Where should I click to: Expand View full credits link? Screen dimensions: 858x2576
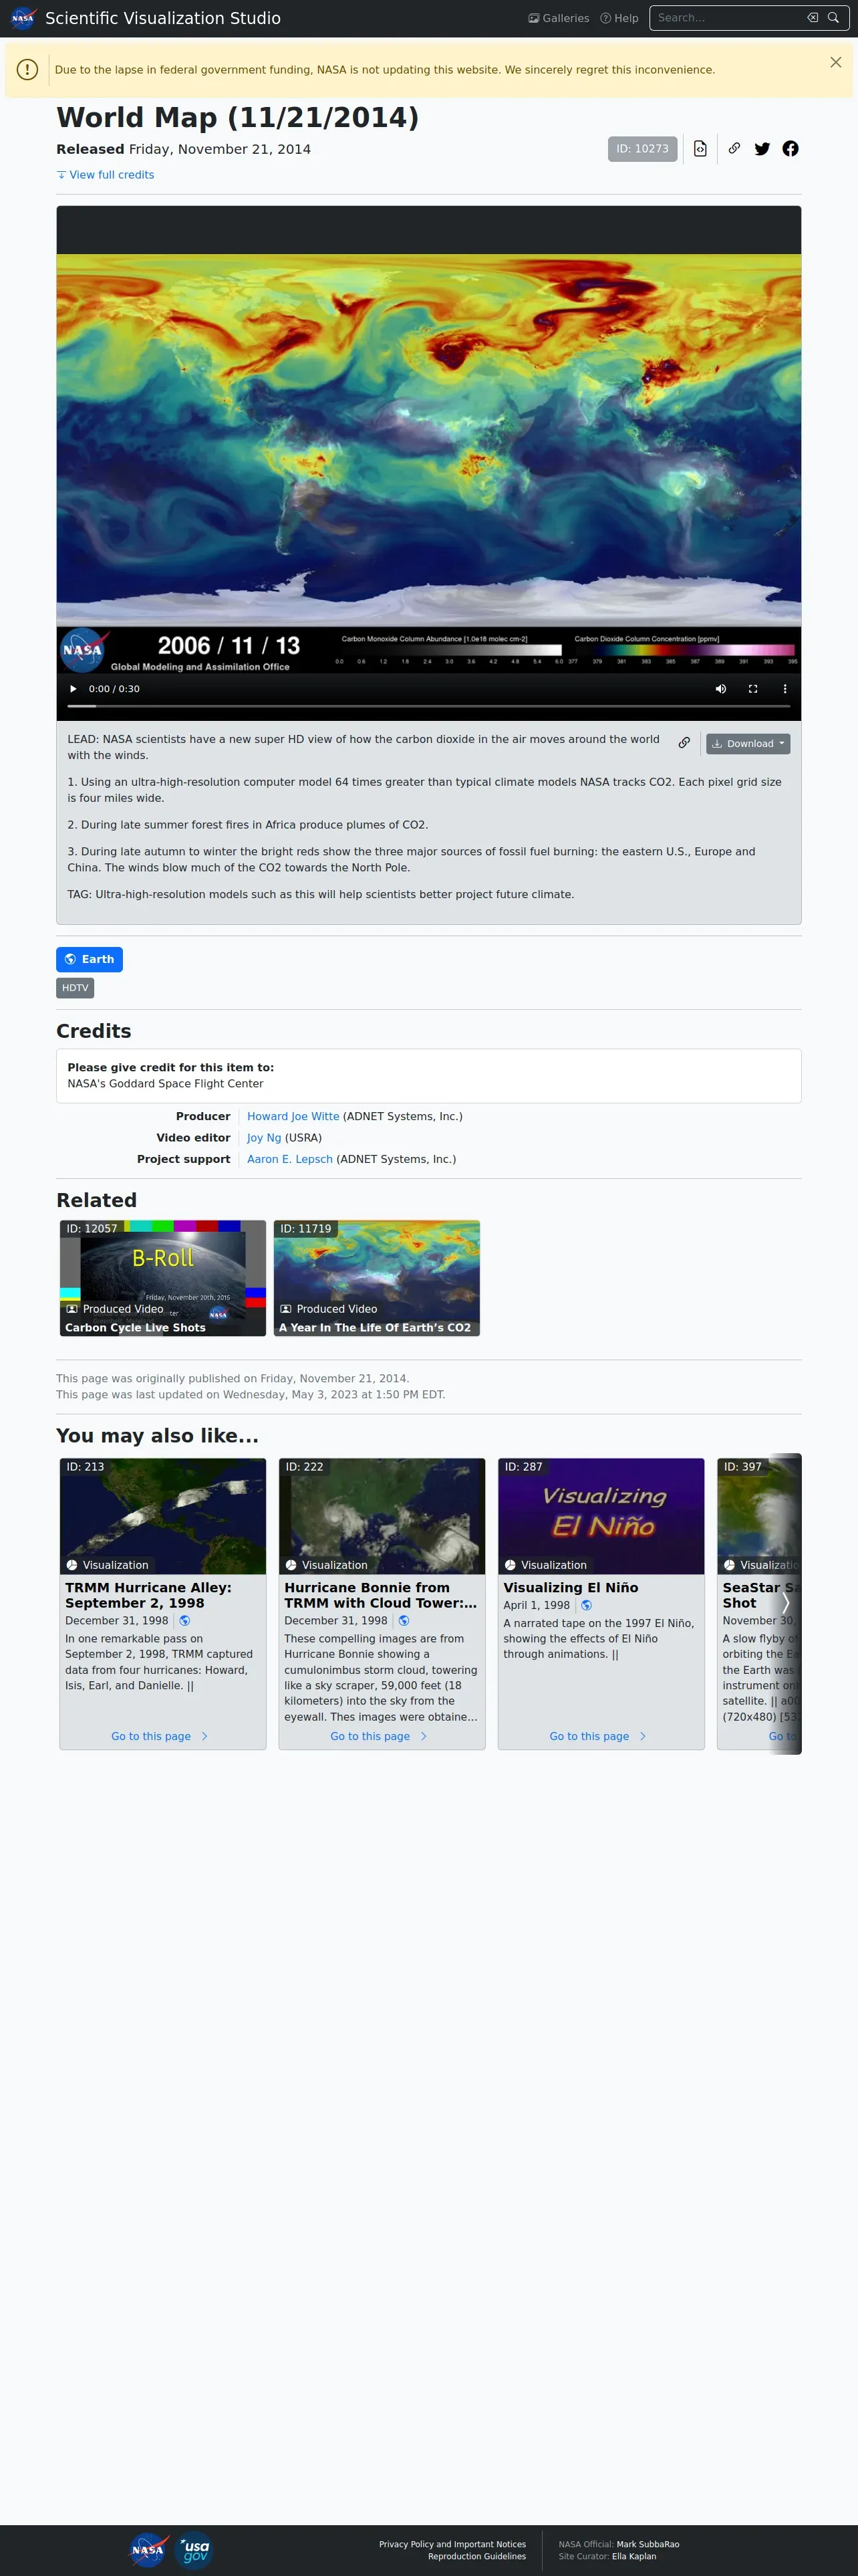[x=105, y=175]
